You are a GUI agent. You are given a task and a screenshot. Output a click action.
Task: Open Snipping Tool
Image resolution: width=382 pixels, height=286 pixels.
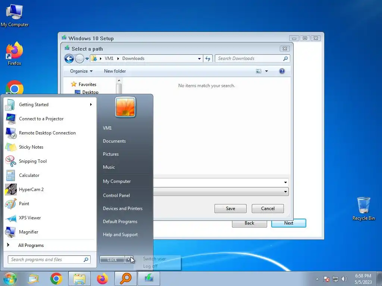33,161
